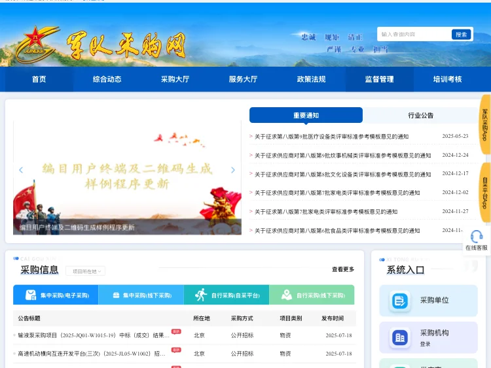Open the 监督管理 navigation item
Screen dimensions: 491x368
click(379, 79)
